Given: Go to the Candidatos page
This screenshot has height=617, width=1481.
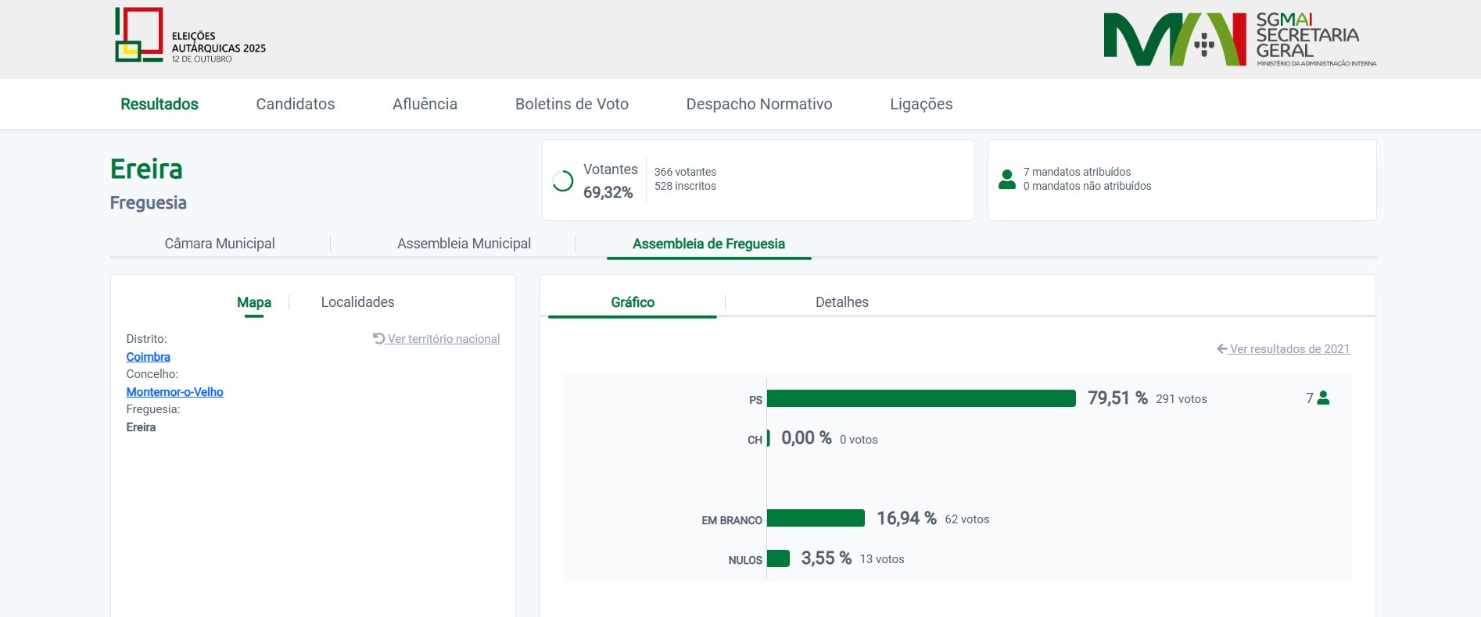Looking at the screenshot, I should tap(295, 104).
